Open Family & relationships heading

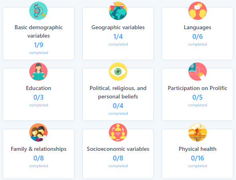pyautogui.click(x=38, y=149)
